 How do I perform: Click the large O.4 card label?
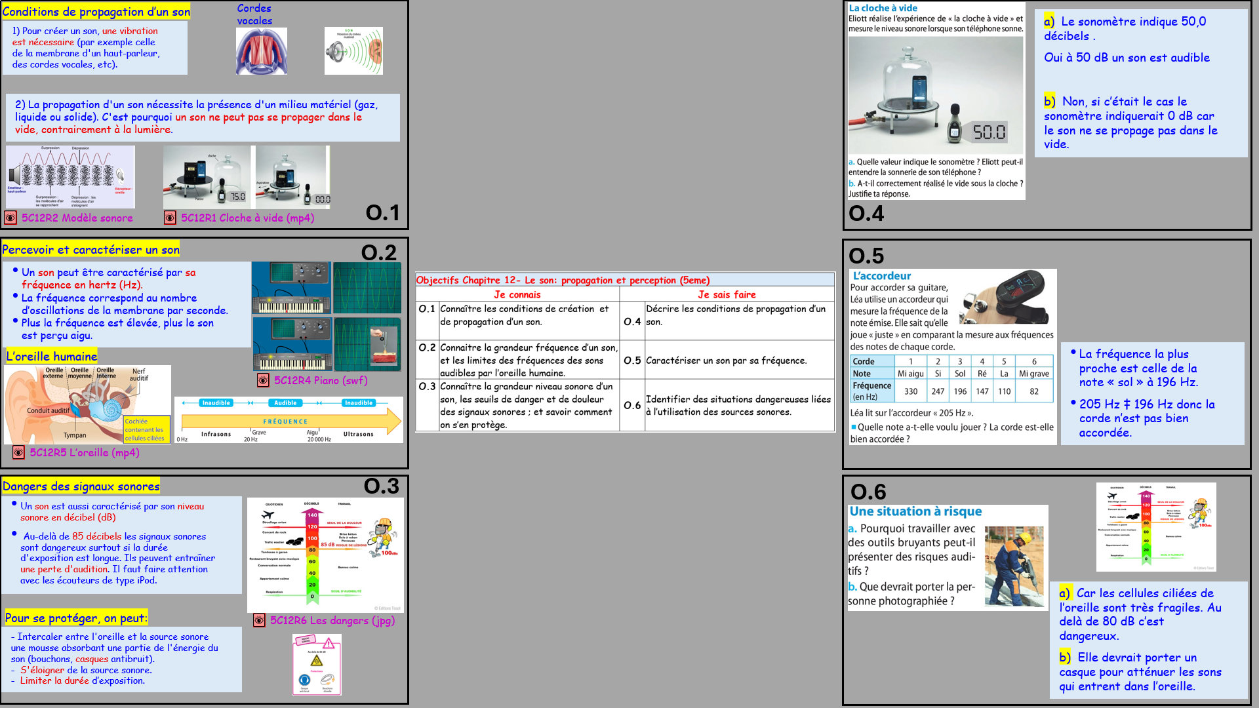click(x=866, y=213)
